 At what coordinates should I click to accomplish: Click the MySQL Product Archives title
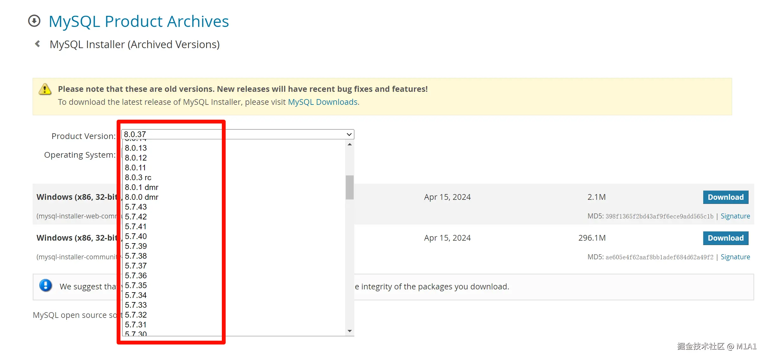[x=138, y=22]
